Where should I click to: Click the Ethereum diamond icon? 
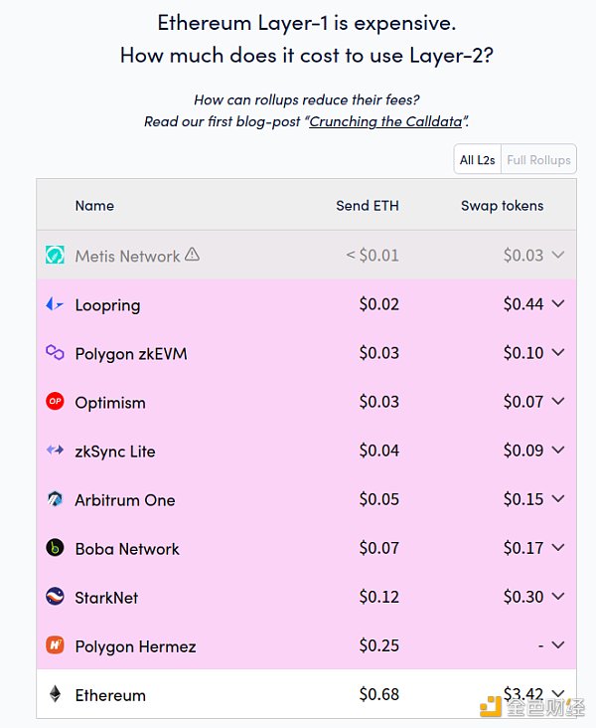tap(55, 694)
